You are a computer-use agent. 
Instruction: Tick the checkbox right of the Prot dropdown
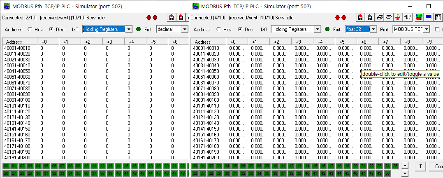[x=437, y=29]
